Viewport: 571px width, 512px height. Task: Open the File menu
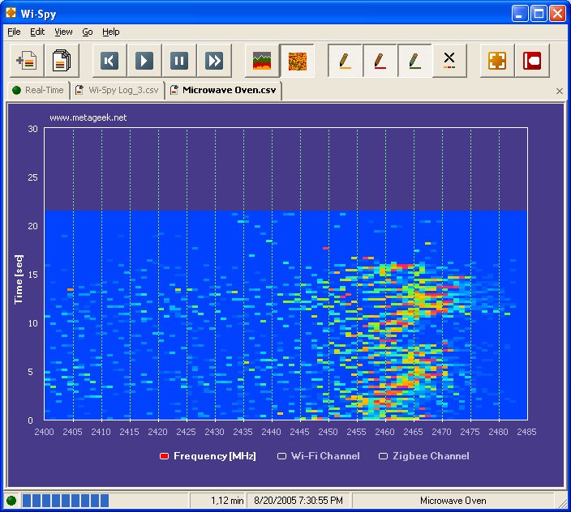point(15,32)
